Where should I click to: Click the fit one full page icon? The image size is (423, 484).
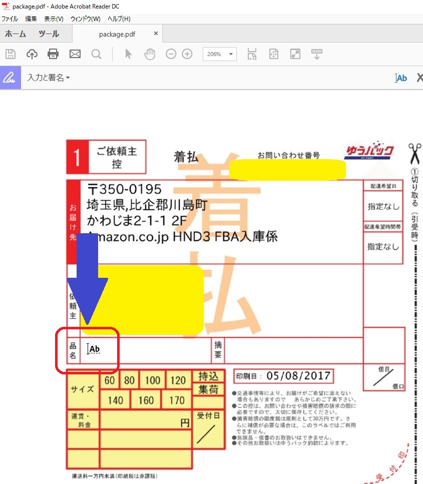[x=273, y=54]
